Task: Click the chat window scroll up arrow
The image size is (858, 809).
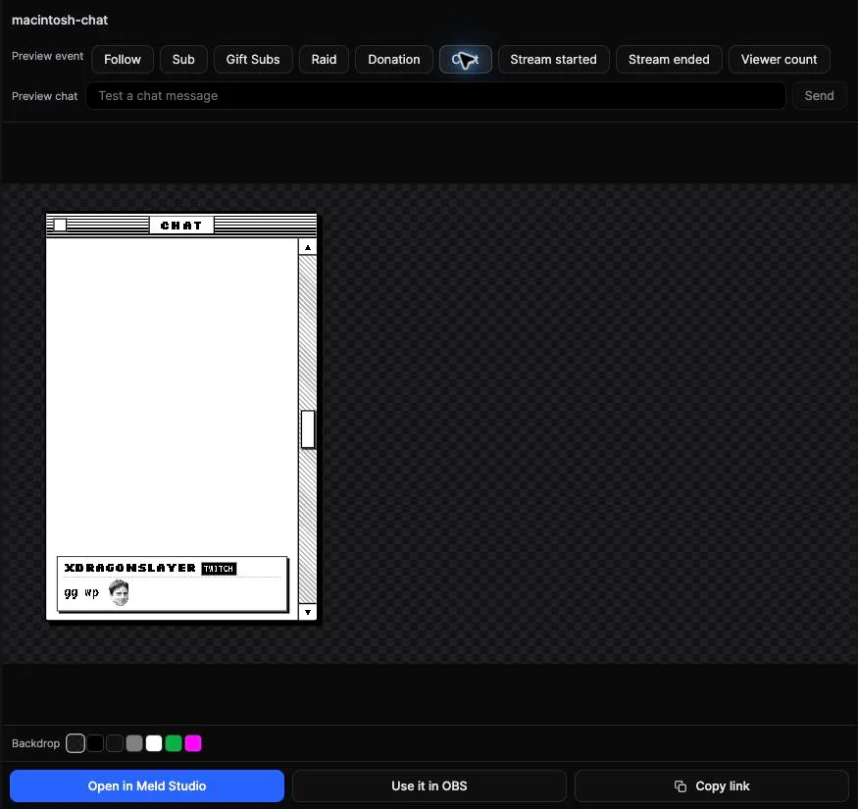Action: (308, 247)
